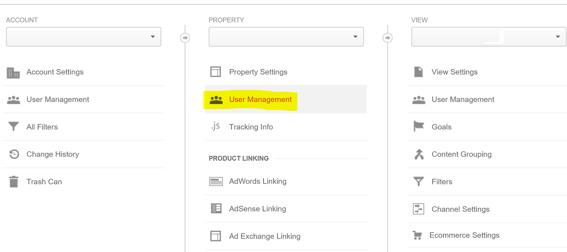Open Property Settings
Viewport: 567px width, 252px height.
point(258,72)
